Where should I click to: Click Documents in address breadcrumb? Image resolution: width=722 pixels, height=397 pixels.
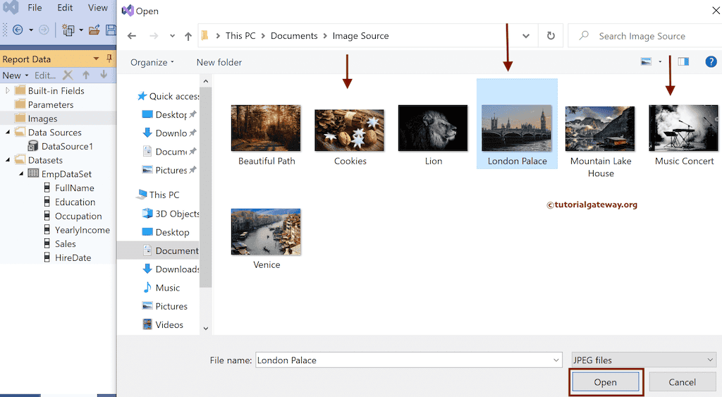coord(294,36)
